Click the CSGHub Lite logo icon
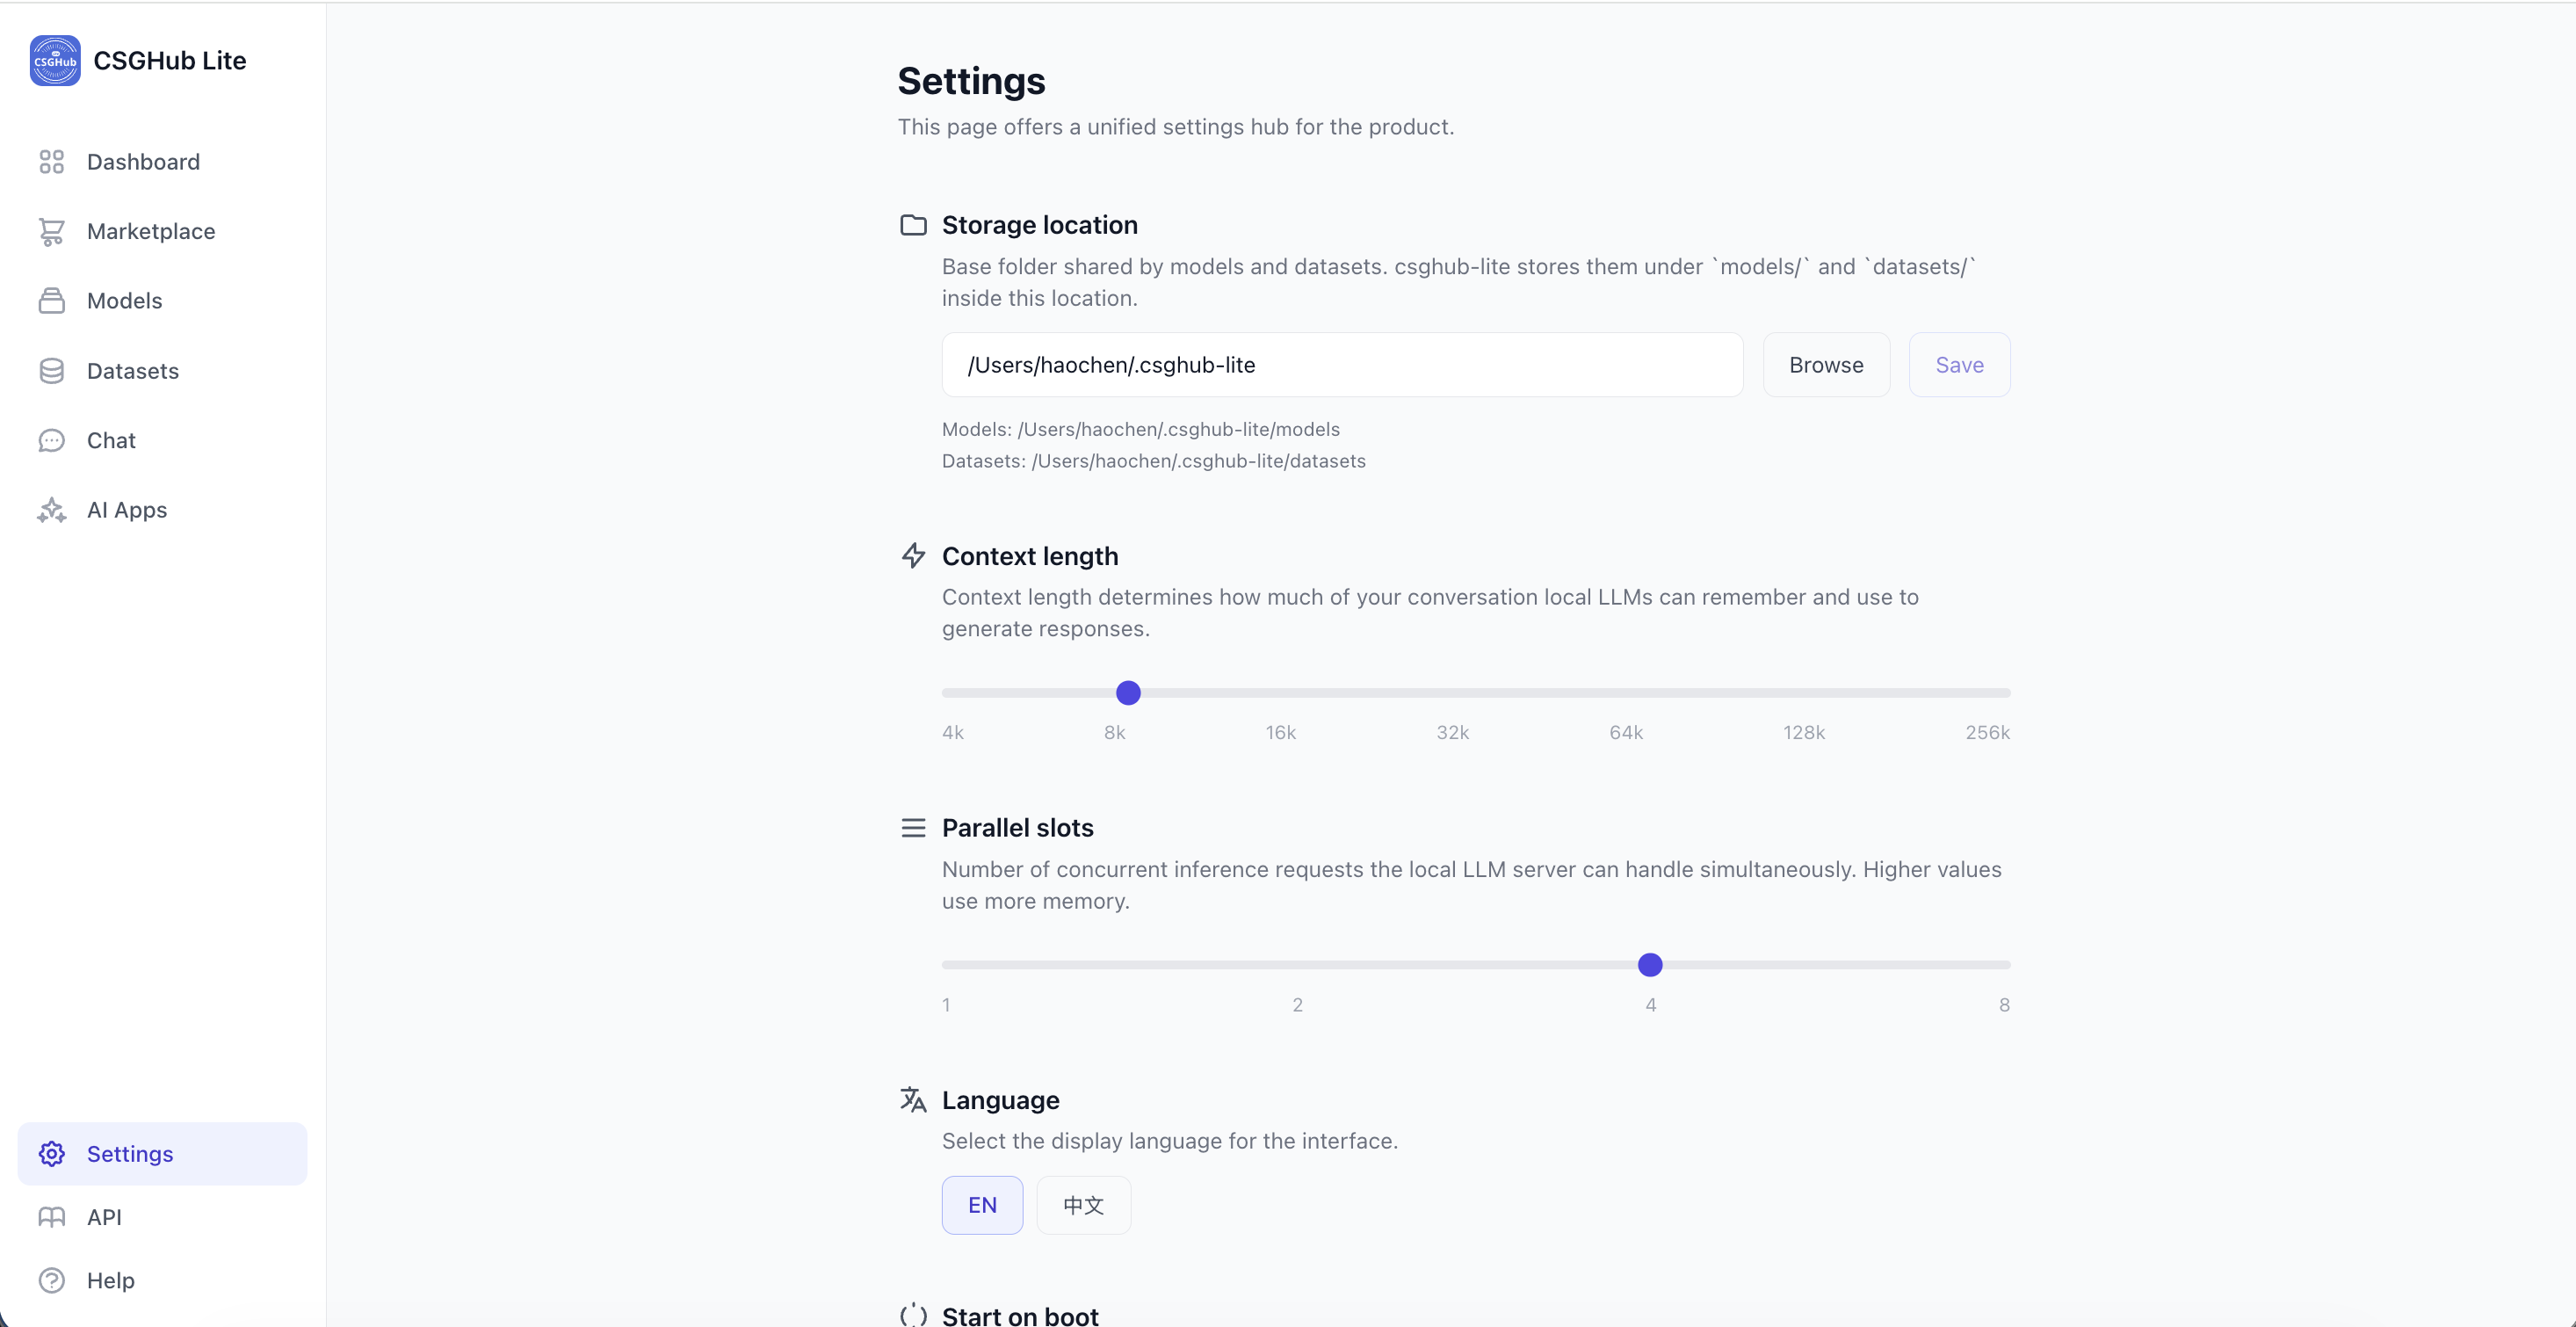Viewport: 2576px width, 1327px height. (55, 61)
